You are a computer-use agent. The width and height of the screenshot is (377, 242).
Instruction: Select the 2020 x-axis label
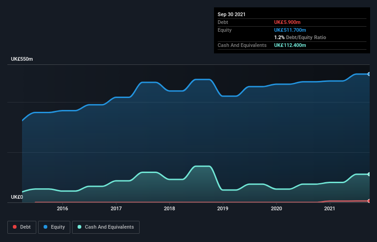(x=276, y=208)
